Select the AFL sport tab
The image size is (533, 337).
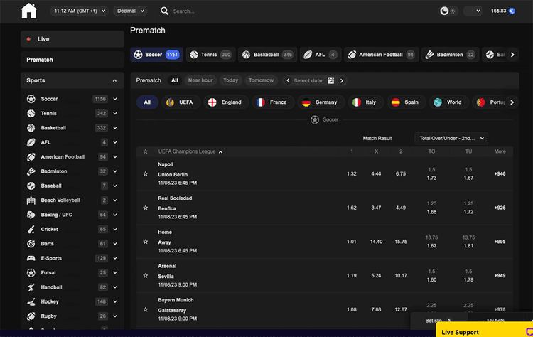coord(321,55)
